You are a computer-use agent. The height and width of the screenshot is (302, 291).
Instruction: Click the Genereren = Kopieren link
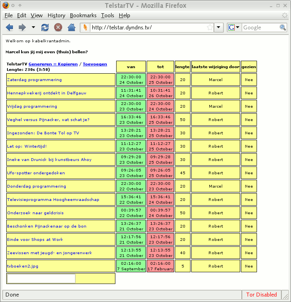click(x=53, y=64)
